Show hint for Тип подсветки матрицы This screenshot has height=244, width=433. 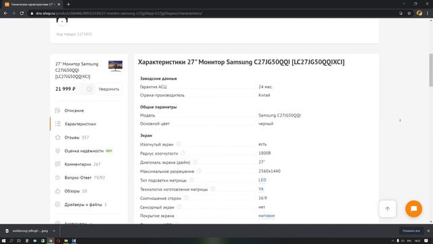(x=191, y=180)
